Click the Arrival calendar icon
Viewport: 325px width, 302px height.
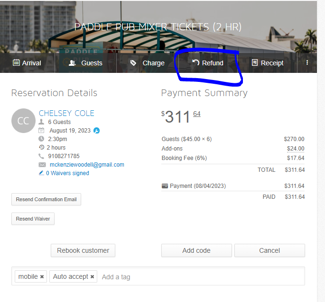tap(16, 62)
